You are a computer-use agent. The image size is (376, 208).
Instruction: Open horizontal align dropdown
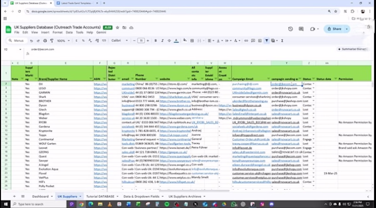click(x=211, y=41)
